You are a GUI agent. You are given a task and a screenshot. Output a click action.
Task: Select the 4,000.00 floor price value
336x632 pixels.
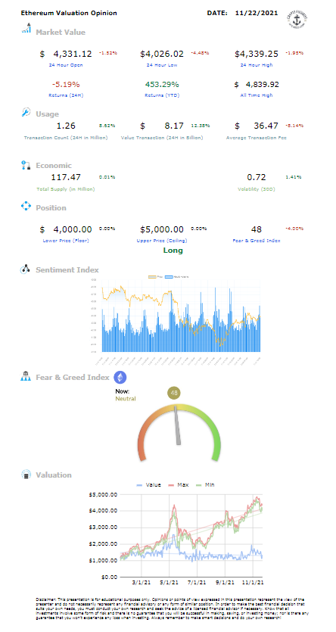pos(73,229)
